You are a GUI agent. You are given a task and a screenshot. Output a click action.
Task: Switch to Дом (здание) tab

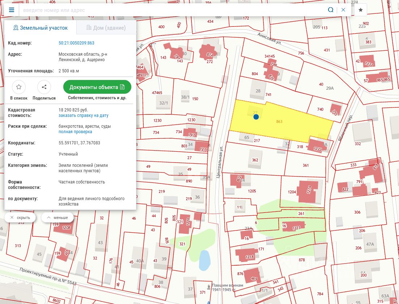click(x=106, y=28)
